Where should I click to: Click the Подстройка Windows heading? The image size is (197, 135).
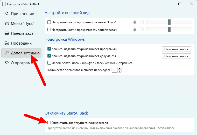click(65, 39)
